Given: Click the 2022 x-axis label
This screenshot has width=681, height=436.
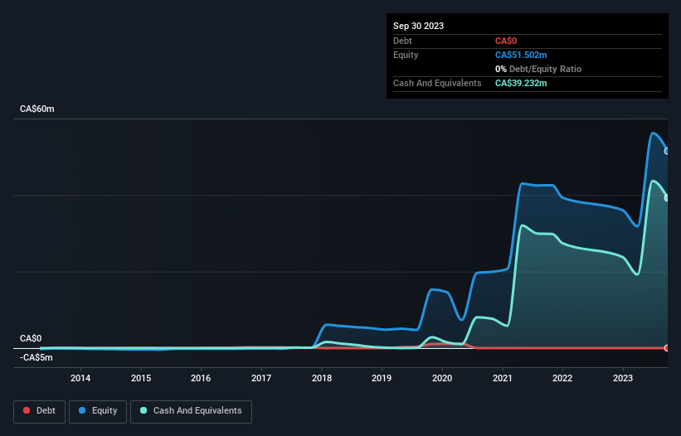Looking at the screenshot, I should click(x=562, y=378).
